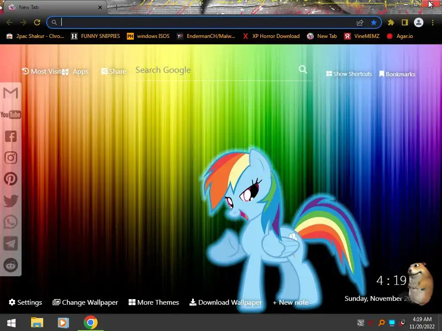Open Twitter sidebar icon

click(x=11, y=201)
